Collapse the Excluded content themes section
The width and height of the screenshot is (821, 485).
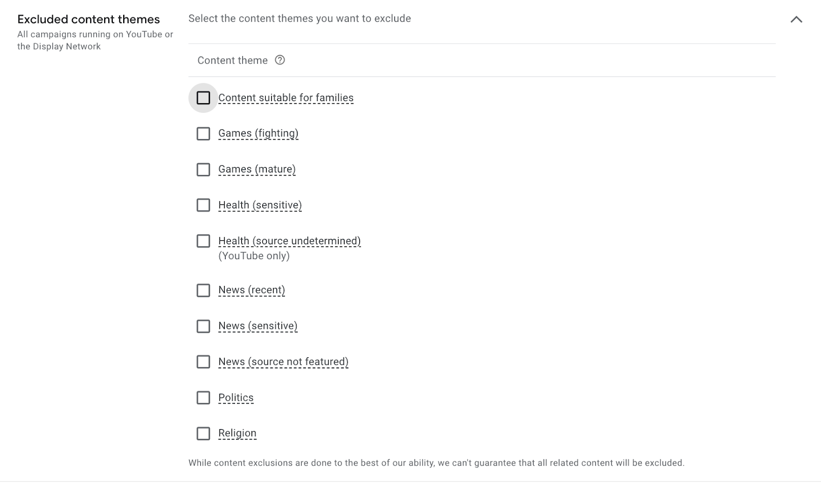[796, 20]
